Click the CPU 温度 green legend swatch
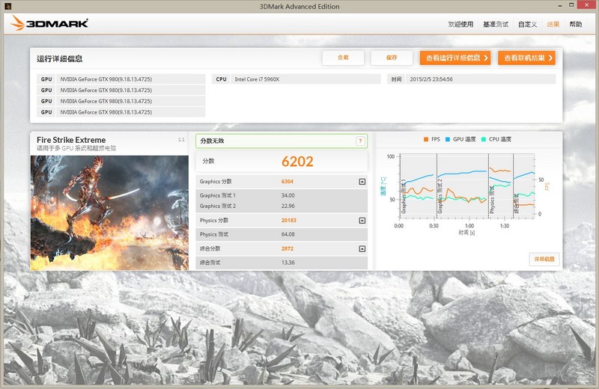Screen dimensions: 599x389 484,139
